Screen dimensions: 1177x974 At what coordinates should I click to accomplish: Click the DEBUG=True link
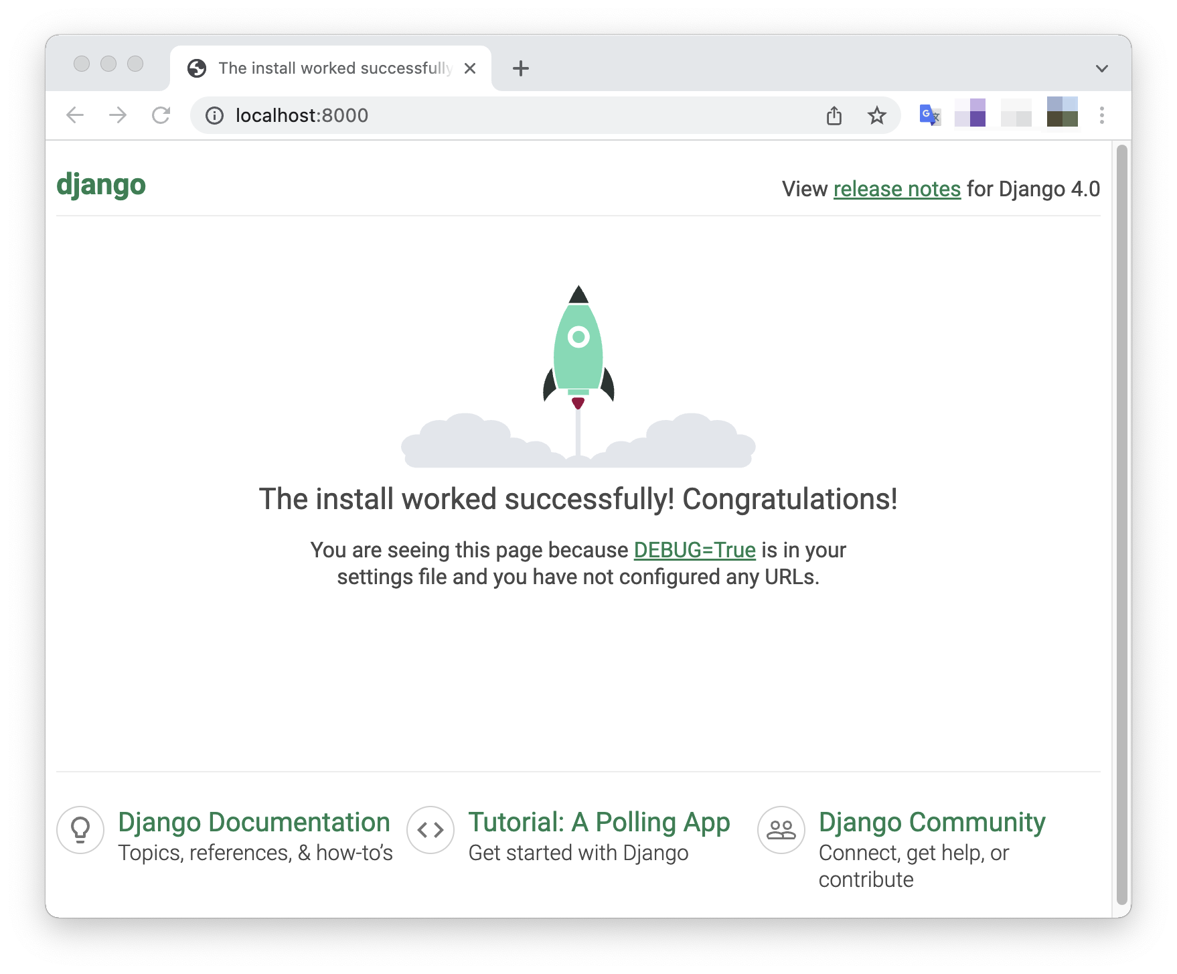pos(694,549)
